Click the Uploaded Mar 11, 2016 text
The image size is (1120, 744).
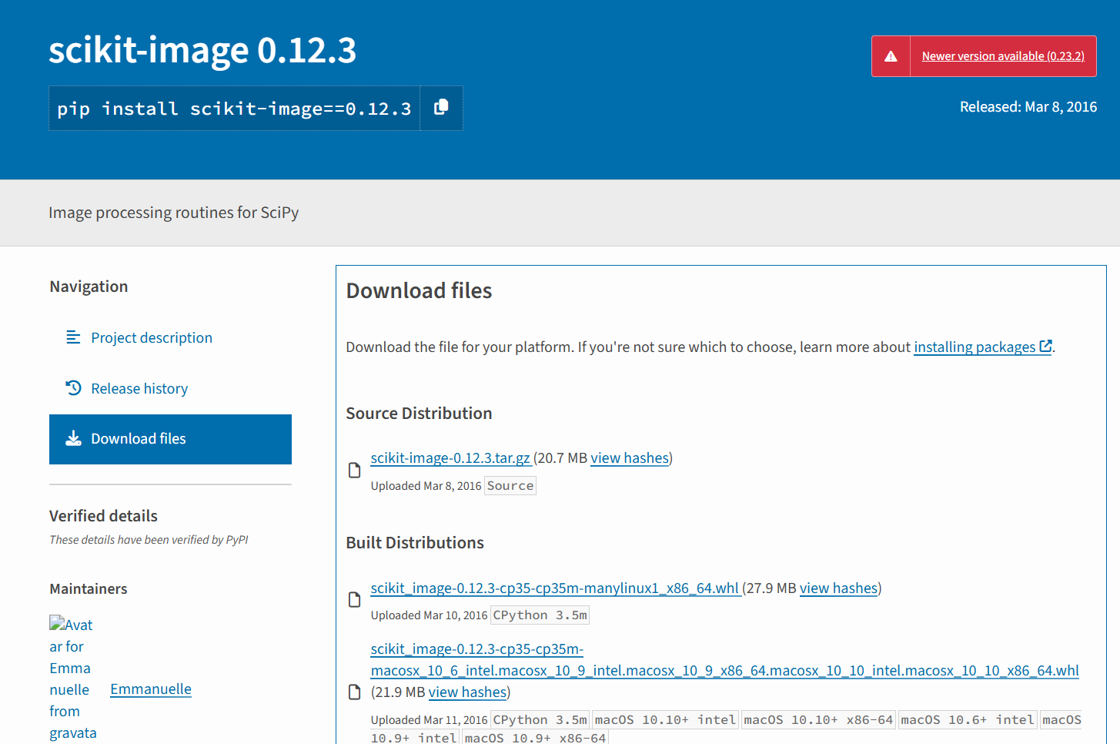[429, 720]
